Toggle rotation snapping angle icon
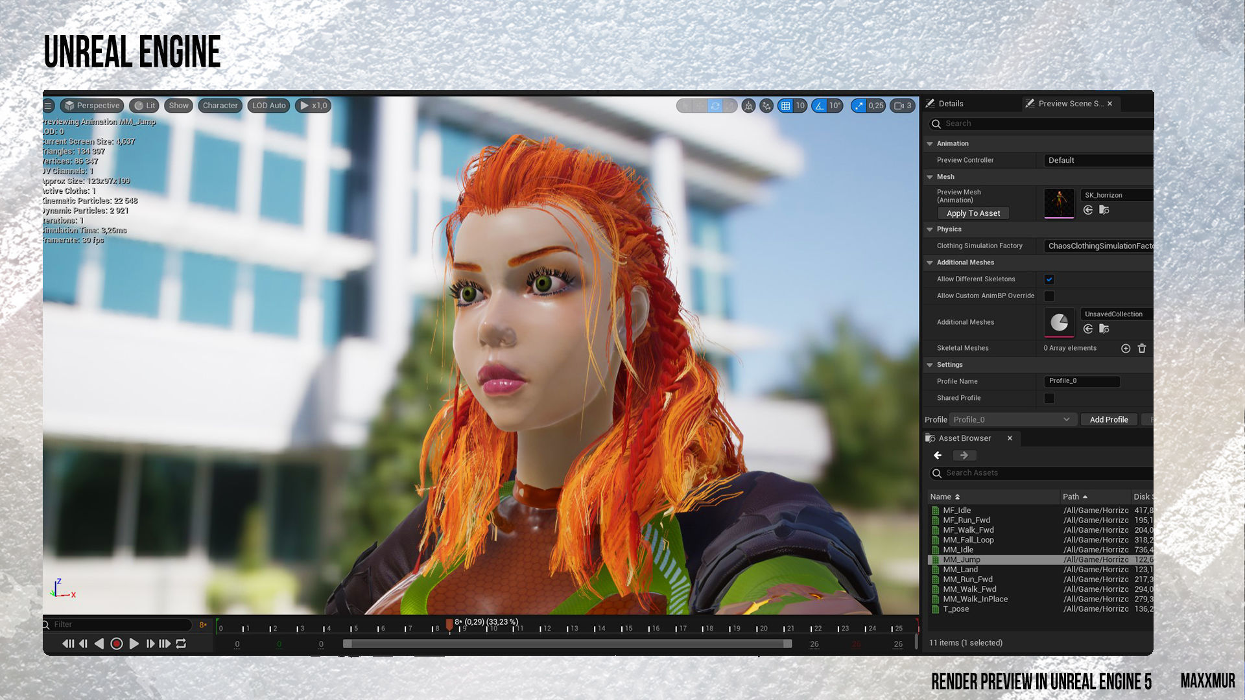 tap(820, 106)
